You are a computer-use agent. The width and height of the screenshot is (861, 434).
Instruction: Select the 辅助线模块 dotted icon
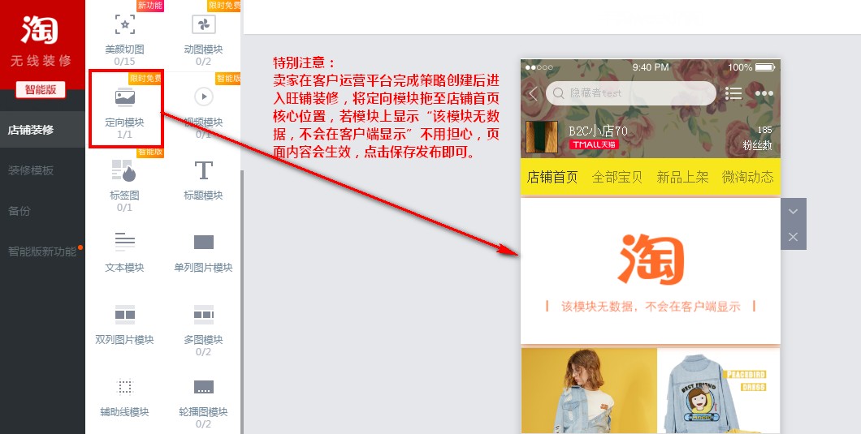click(x=124, y=387)
